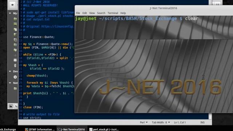This screenshot has height=131, width=233.
Task: Open the Perl language dropdown in status bar
Action: (144, 122)
